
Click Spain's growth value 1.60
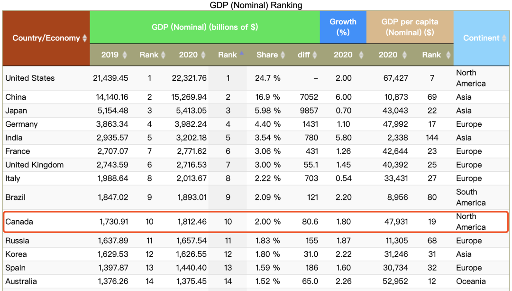pos(344,268)
